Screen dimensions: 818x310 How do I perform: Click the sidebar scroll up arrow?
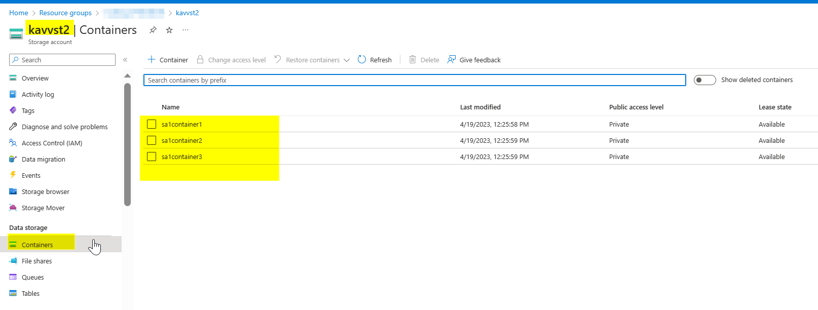[127, 76]
